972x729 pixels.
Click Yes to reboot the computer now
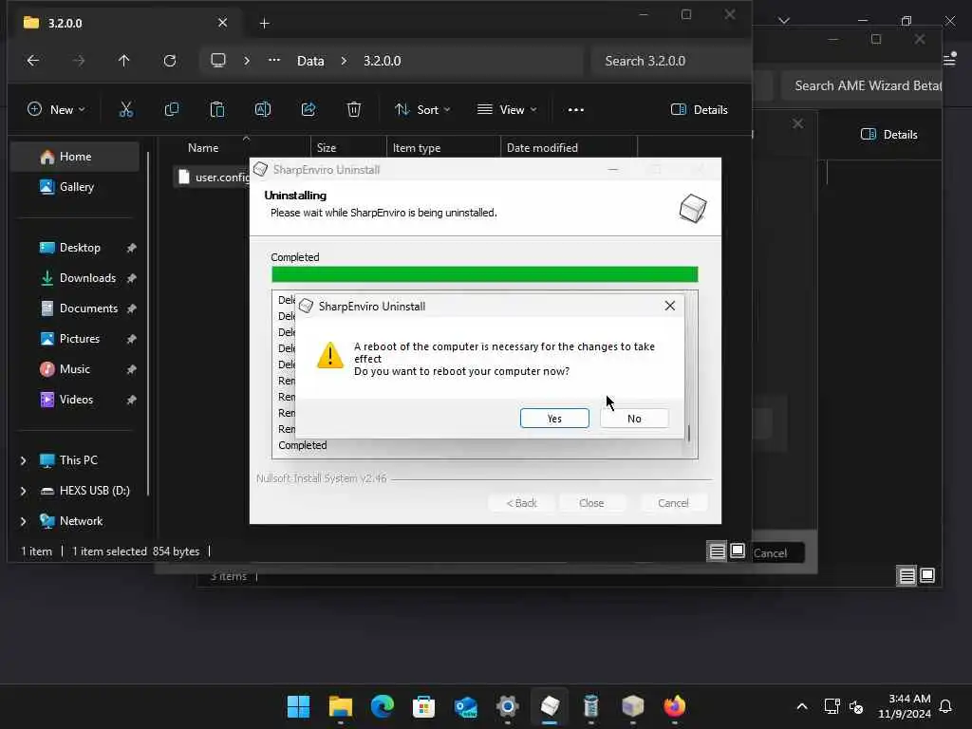point(554,419)
